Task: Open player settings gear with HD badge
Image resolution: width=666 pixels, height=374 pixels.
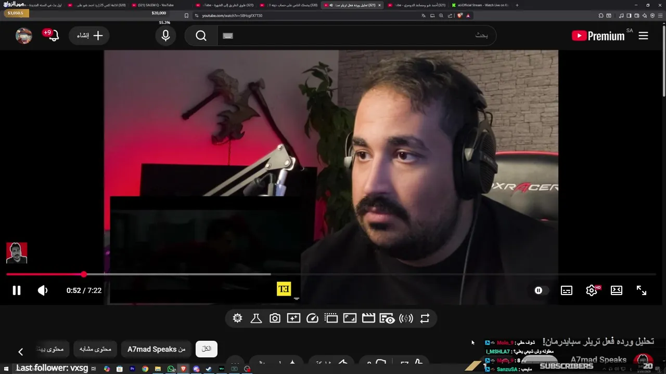Action: (592, 290)
